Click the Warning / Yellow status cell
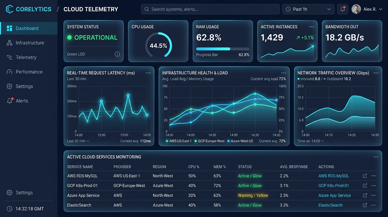Screen dimensions: 388x217 (253, 195)
